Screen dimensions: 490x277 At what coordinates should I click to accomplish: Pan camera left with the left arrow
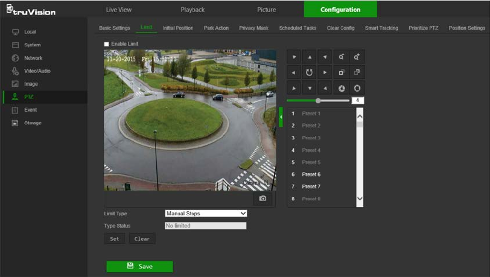click(x=294, y=72)
